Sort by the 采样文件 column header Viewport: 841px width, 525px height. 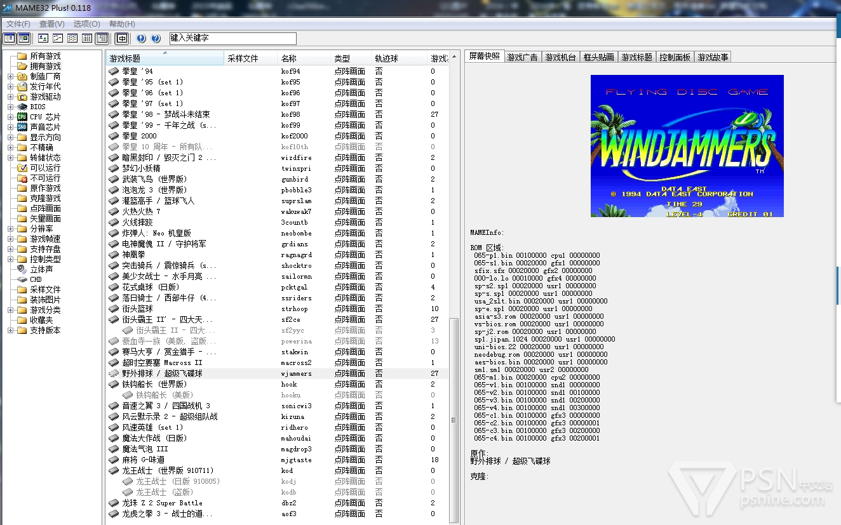(251, 58)
